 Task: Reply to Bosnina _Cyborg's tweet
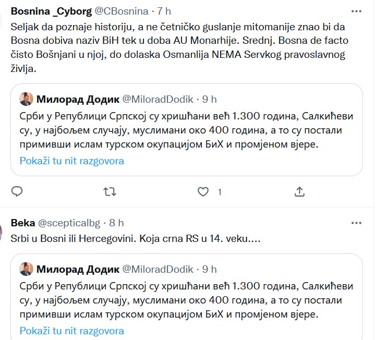tap(17, 191)
